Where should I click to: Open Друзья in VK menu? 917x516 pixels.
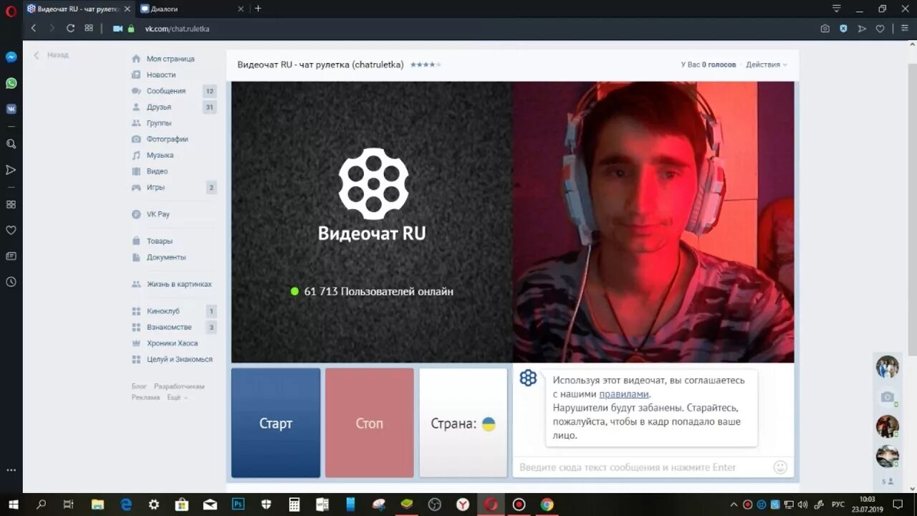click(158, 107)
